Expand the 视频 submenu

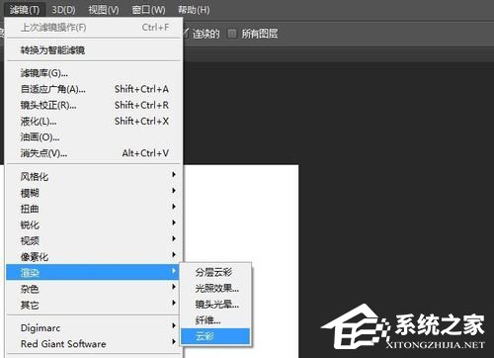(x=94, y=240)
